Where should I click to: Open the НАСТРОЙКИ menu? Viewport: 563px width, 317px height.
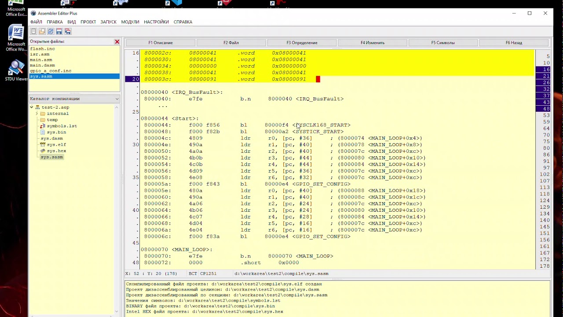click(x=156, y=22)
